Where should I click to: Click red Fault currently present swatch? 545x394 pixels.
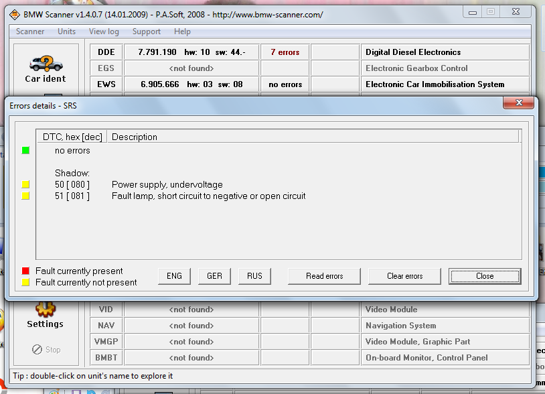pyautogui.click(x=25, y=271)
